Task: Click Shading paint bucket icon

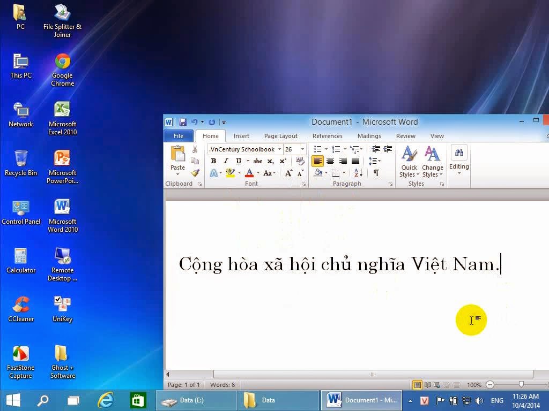Action: 318,173
